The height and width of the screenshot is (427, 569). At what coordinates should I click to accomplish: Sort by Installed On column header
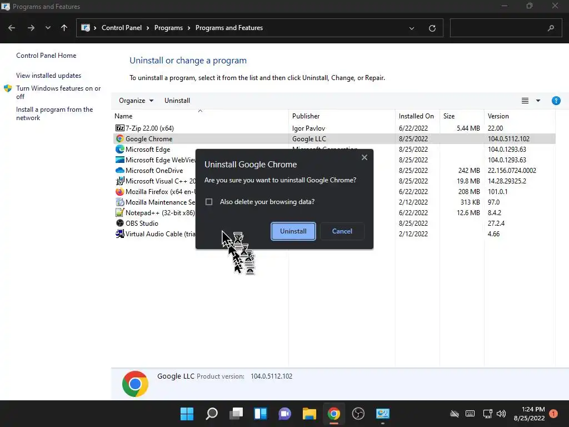tap(416, 116)
